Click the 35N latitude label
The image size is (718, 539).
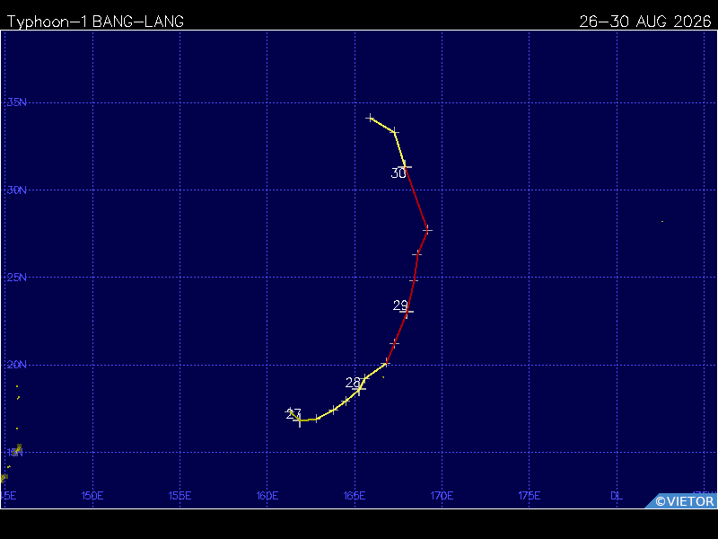point(16,102)
